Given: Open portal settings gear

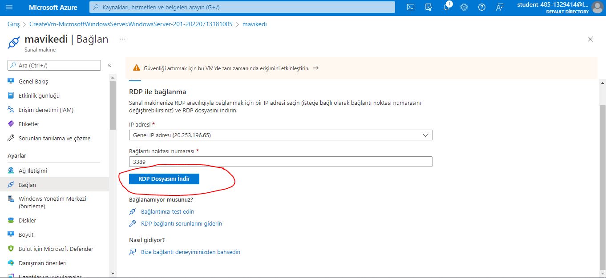Looking at the screenshot, I should (464, 7).
